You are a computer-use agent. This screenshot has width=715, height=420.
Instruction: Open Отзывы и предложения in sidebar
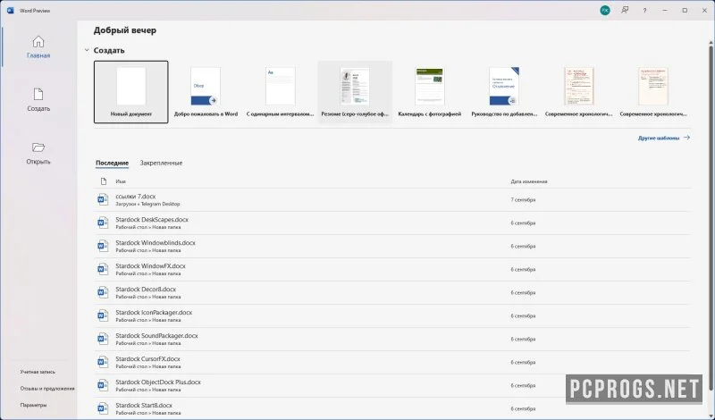pyautogui.click(x=47, y=389)
